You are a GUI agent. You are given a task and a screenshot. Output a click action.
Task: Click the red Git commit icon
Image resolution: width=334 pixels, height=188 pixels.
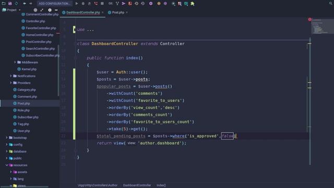click(x=130, y=4)
